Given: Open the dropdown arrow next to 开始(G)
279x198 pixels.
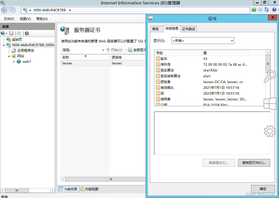Looking at the screenshot, I should coord(126,50).
